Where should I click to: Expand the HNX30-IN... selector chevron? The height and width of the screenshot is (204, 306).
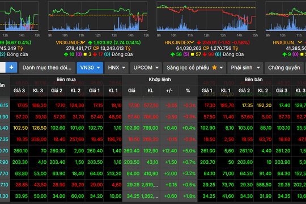[x=300, y=42]
